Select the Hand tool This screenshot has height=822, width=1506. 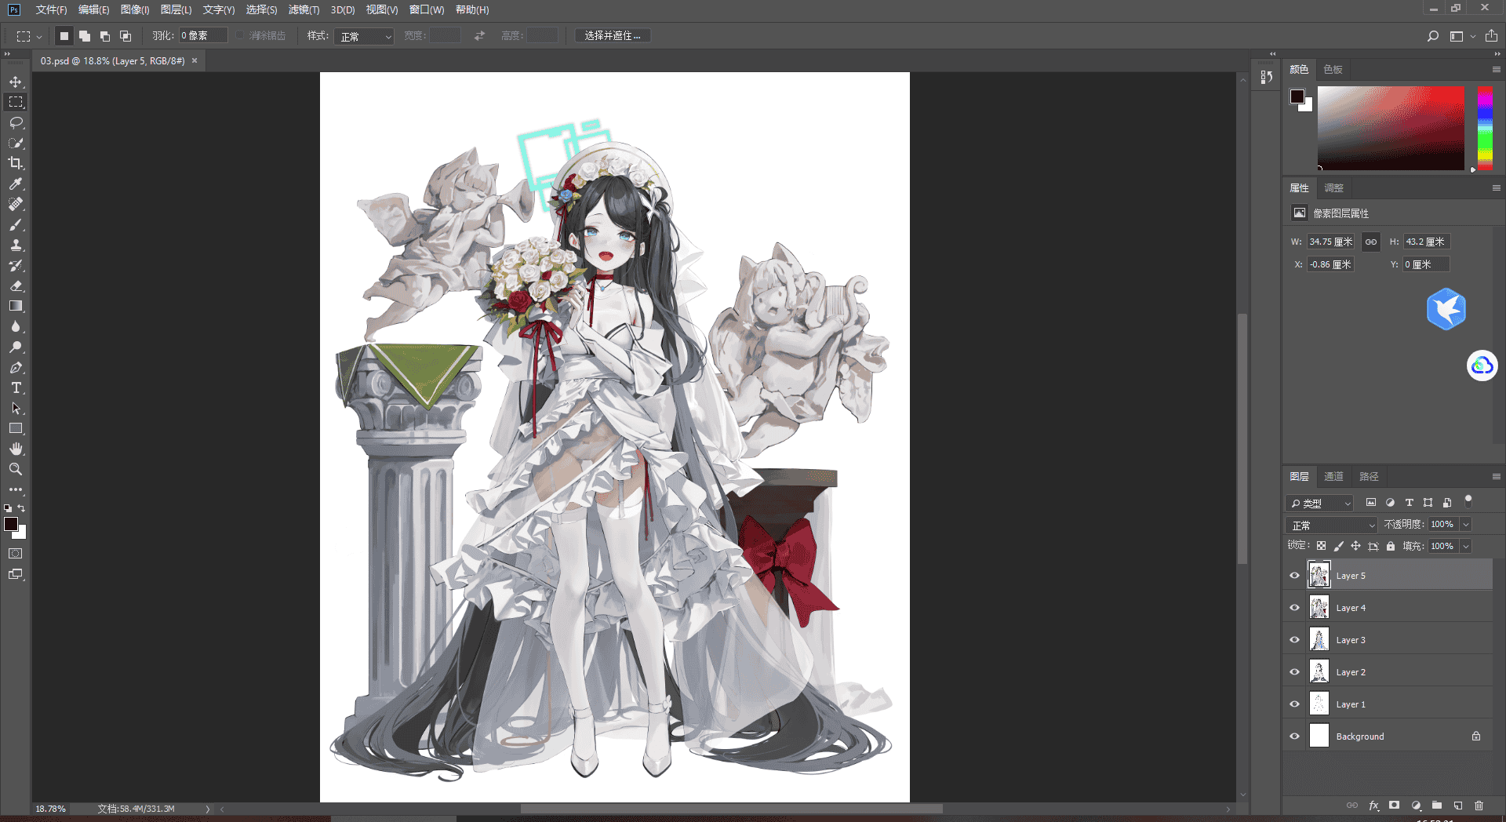[16, 449]
